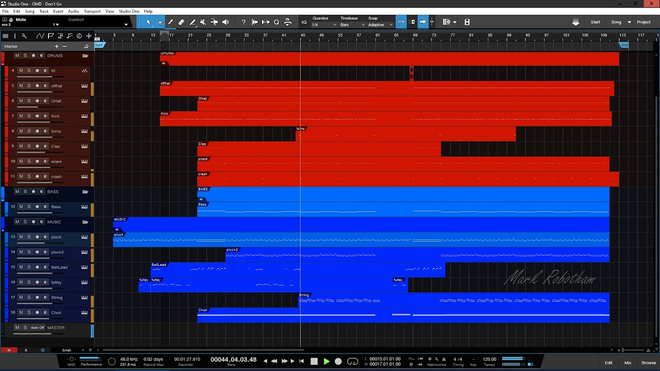This screenshot has width=660, height=371.
Task: Mute the MUSIC folder track
Action: coord(17,222)
